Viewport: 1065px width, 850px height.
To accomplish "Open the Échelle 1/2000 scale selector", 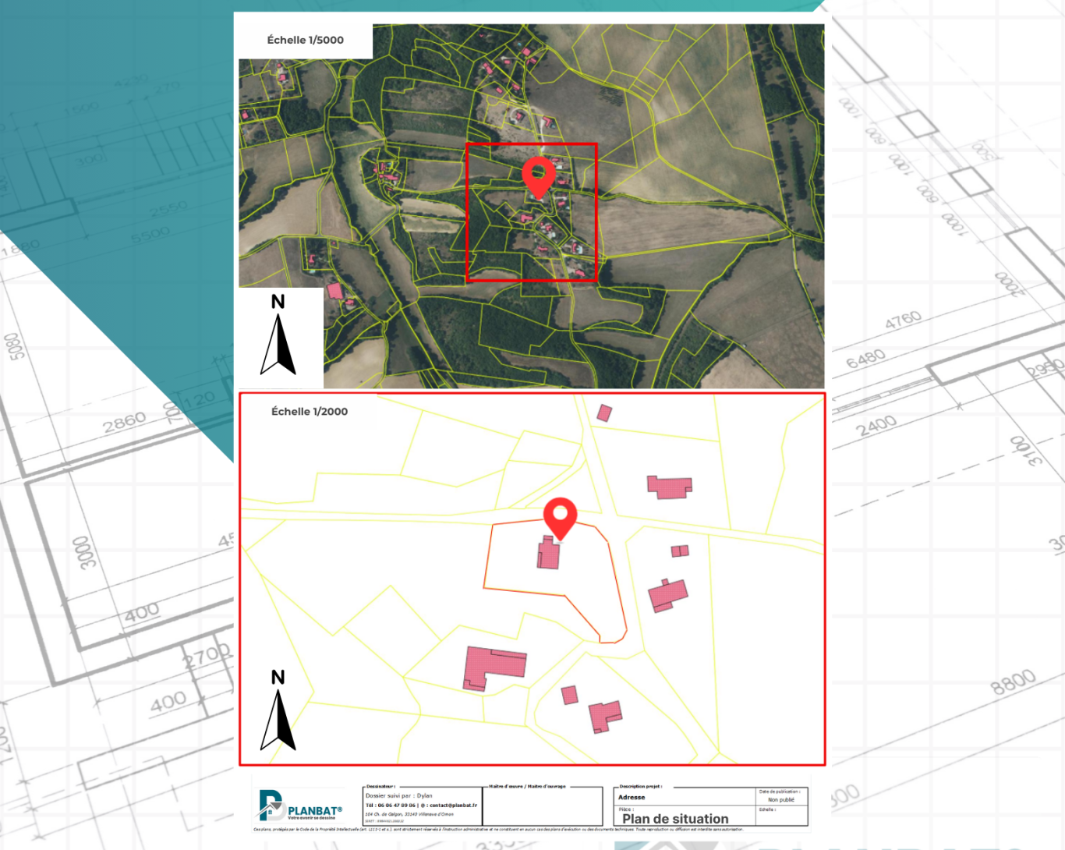I will coord(310,409).
